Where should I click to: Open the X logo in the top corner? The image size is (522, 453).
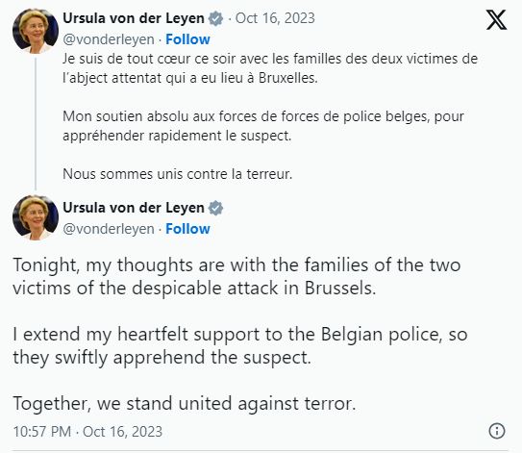click(x=496, y=19)
